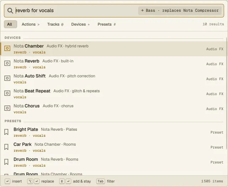Click the 'reverb · vocals' tags under Bright Plate
The width and height of the screenshot is (228, 187).
coord(30,136)
